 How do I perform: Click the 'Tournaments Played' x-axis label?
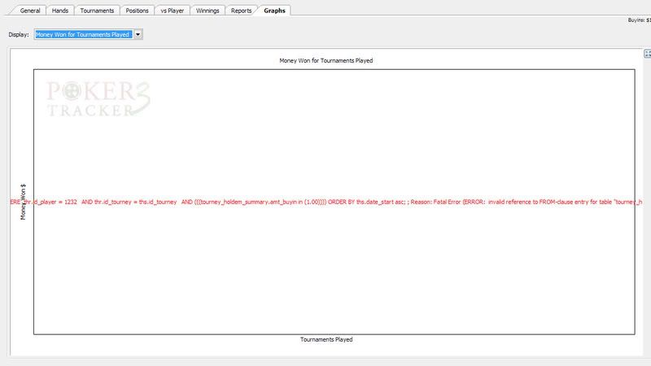pos(326,339)
